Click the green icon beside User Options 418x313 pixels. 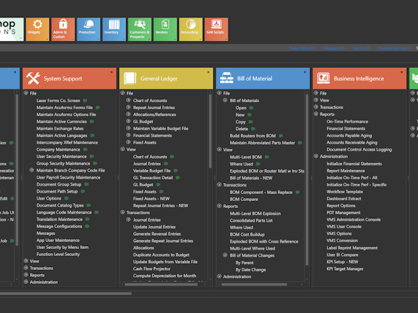tap(66, 198)
